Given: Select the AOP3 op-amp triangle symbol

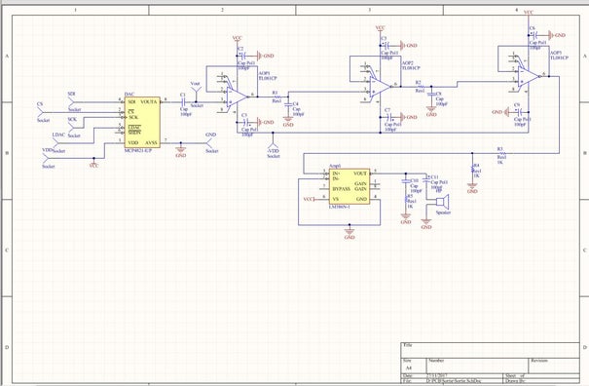Looking at the screenshot, I should pos(529,76).
